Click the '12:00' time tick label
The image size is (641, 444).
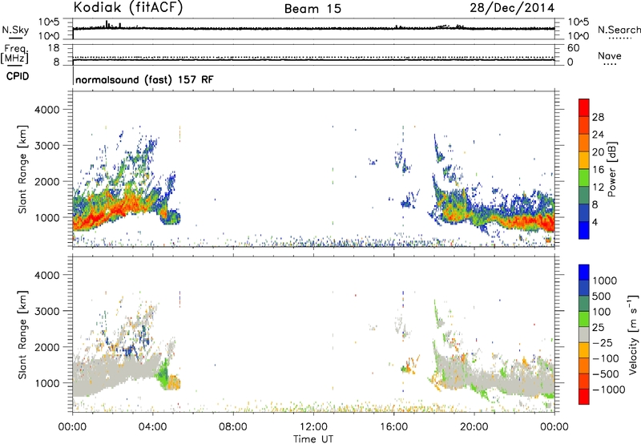313,427
